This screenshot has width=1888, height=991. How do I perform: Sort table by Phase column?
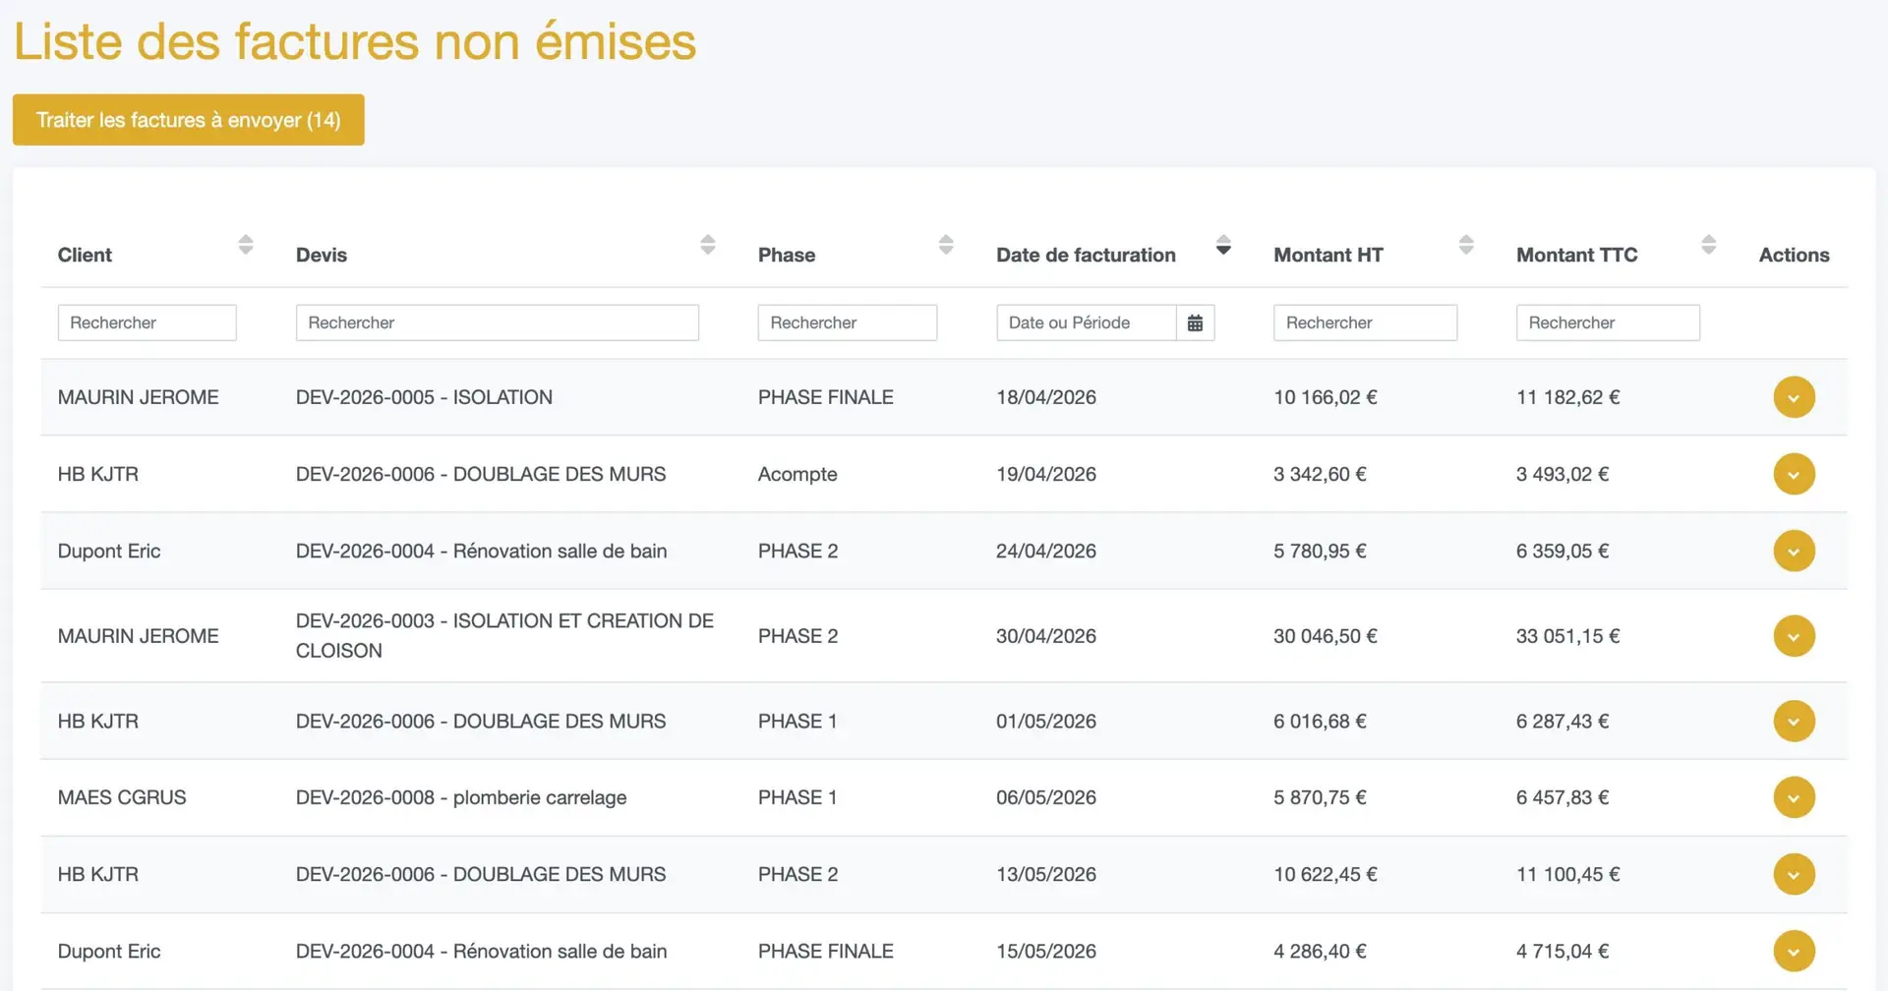tap(946, 245)
